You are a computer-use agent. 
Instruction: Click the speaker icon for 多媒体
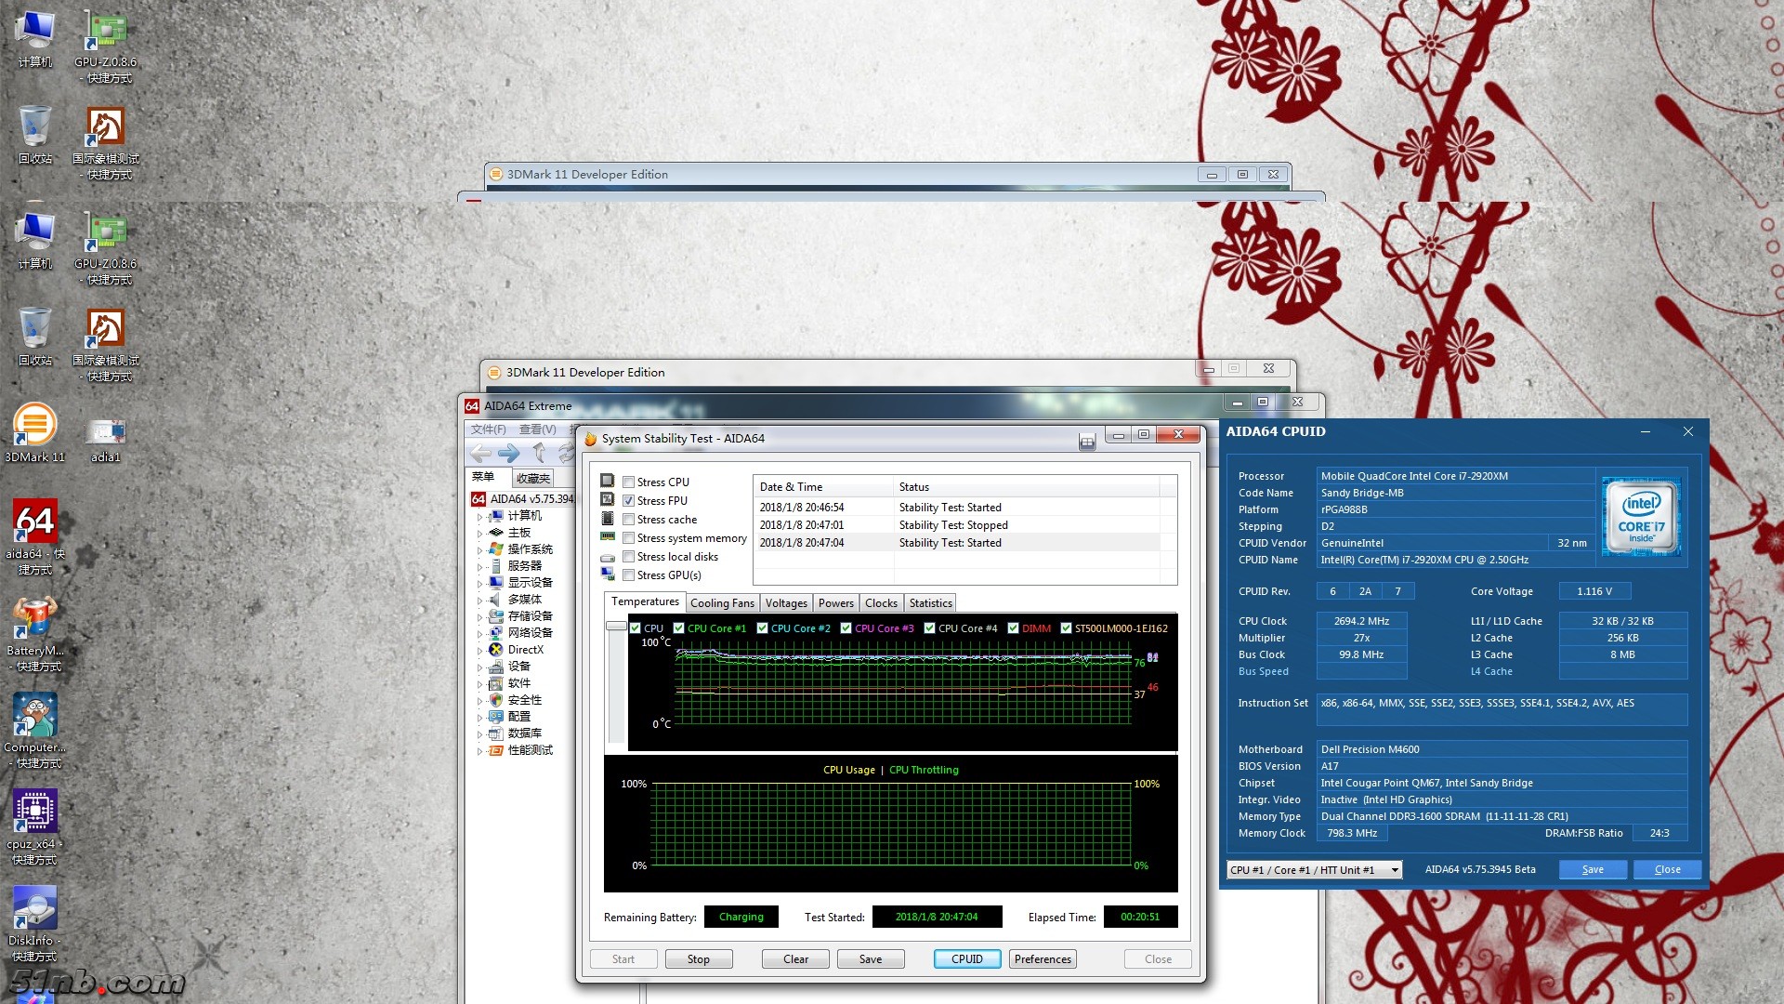pyautogui.click(x=496, y=600)
